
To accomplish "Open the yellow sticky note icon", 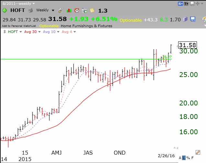I will click(x=92, y=10).
